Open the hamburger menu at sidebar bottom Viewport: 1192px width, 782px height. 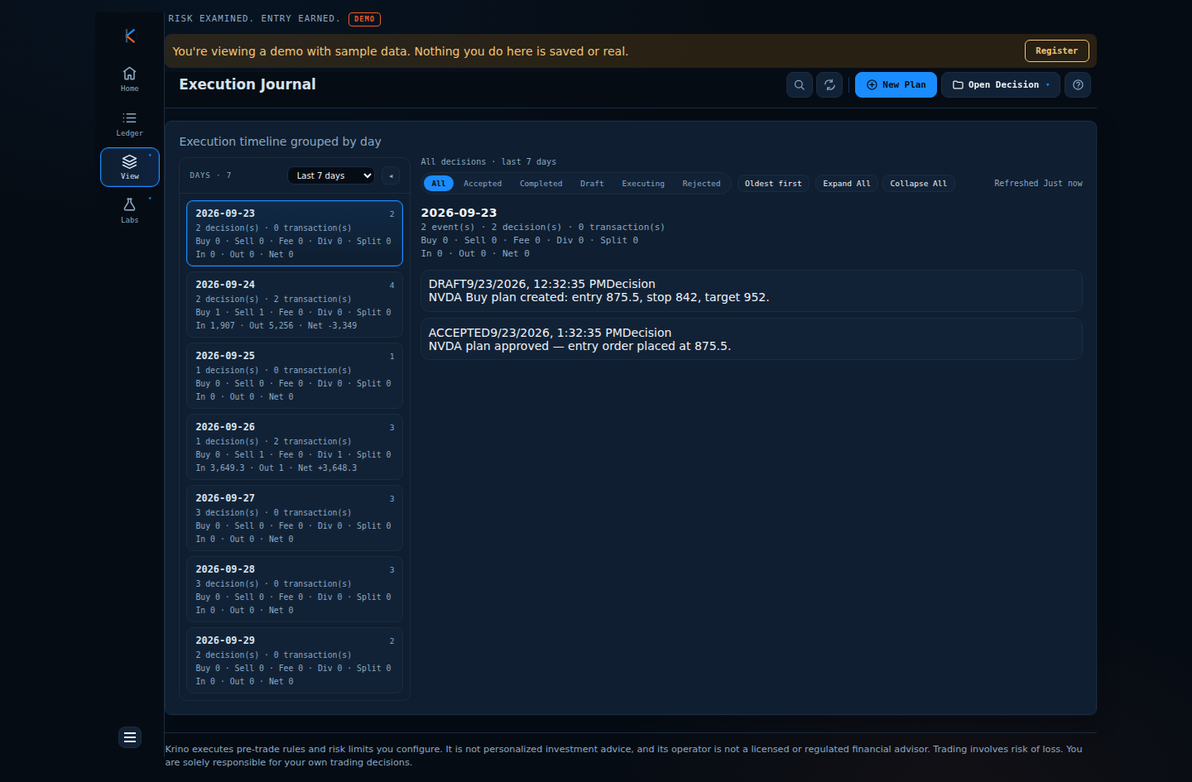pyautogui.click(x=130, y=737)
